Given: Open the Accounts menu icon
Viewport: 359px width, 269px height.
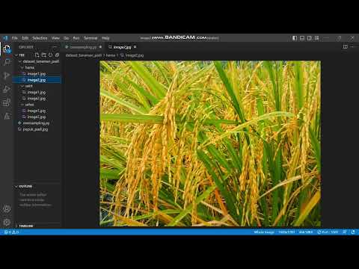Looking at the screenshot, I should click(7, 208).
